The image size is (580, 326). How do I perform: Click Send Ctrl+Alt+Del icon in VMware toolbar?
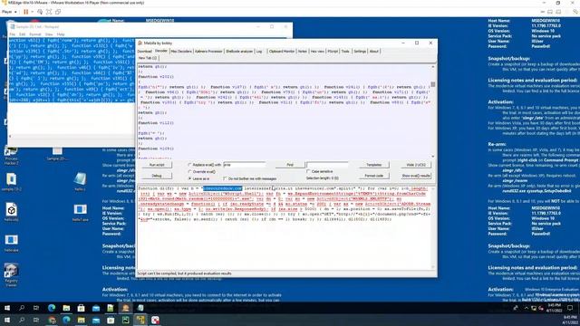point(40,12)
